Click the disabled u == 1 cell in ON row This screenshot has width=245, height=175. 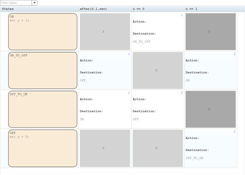[x=211, y=31]
